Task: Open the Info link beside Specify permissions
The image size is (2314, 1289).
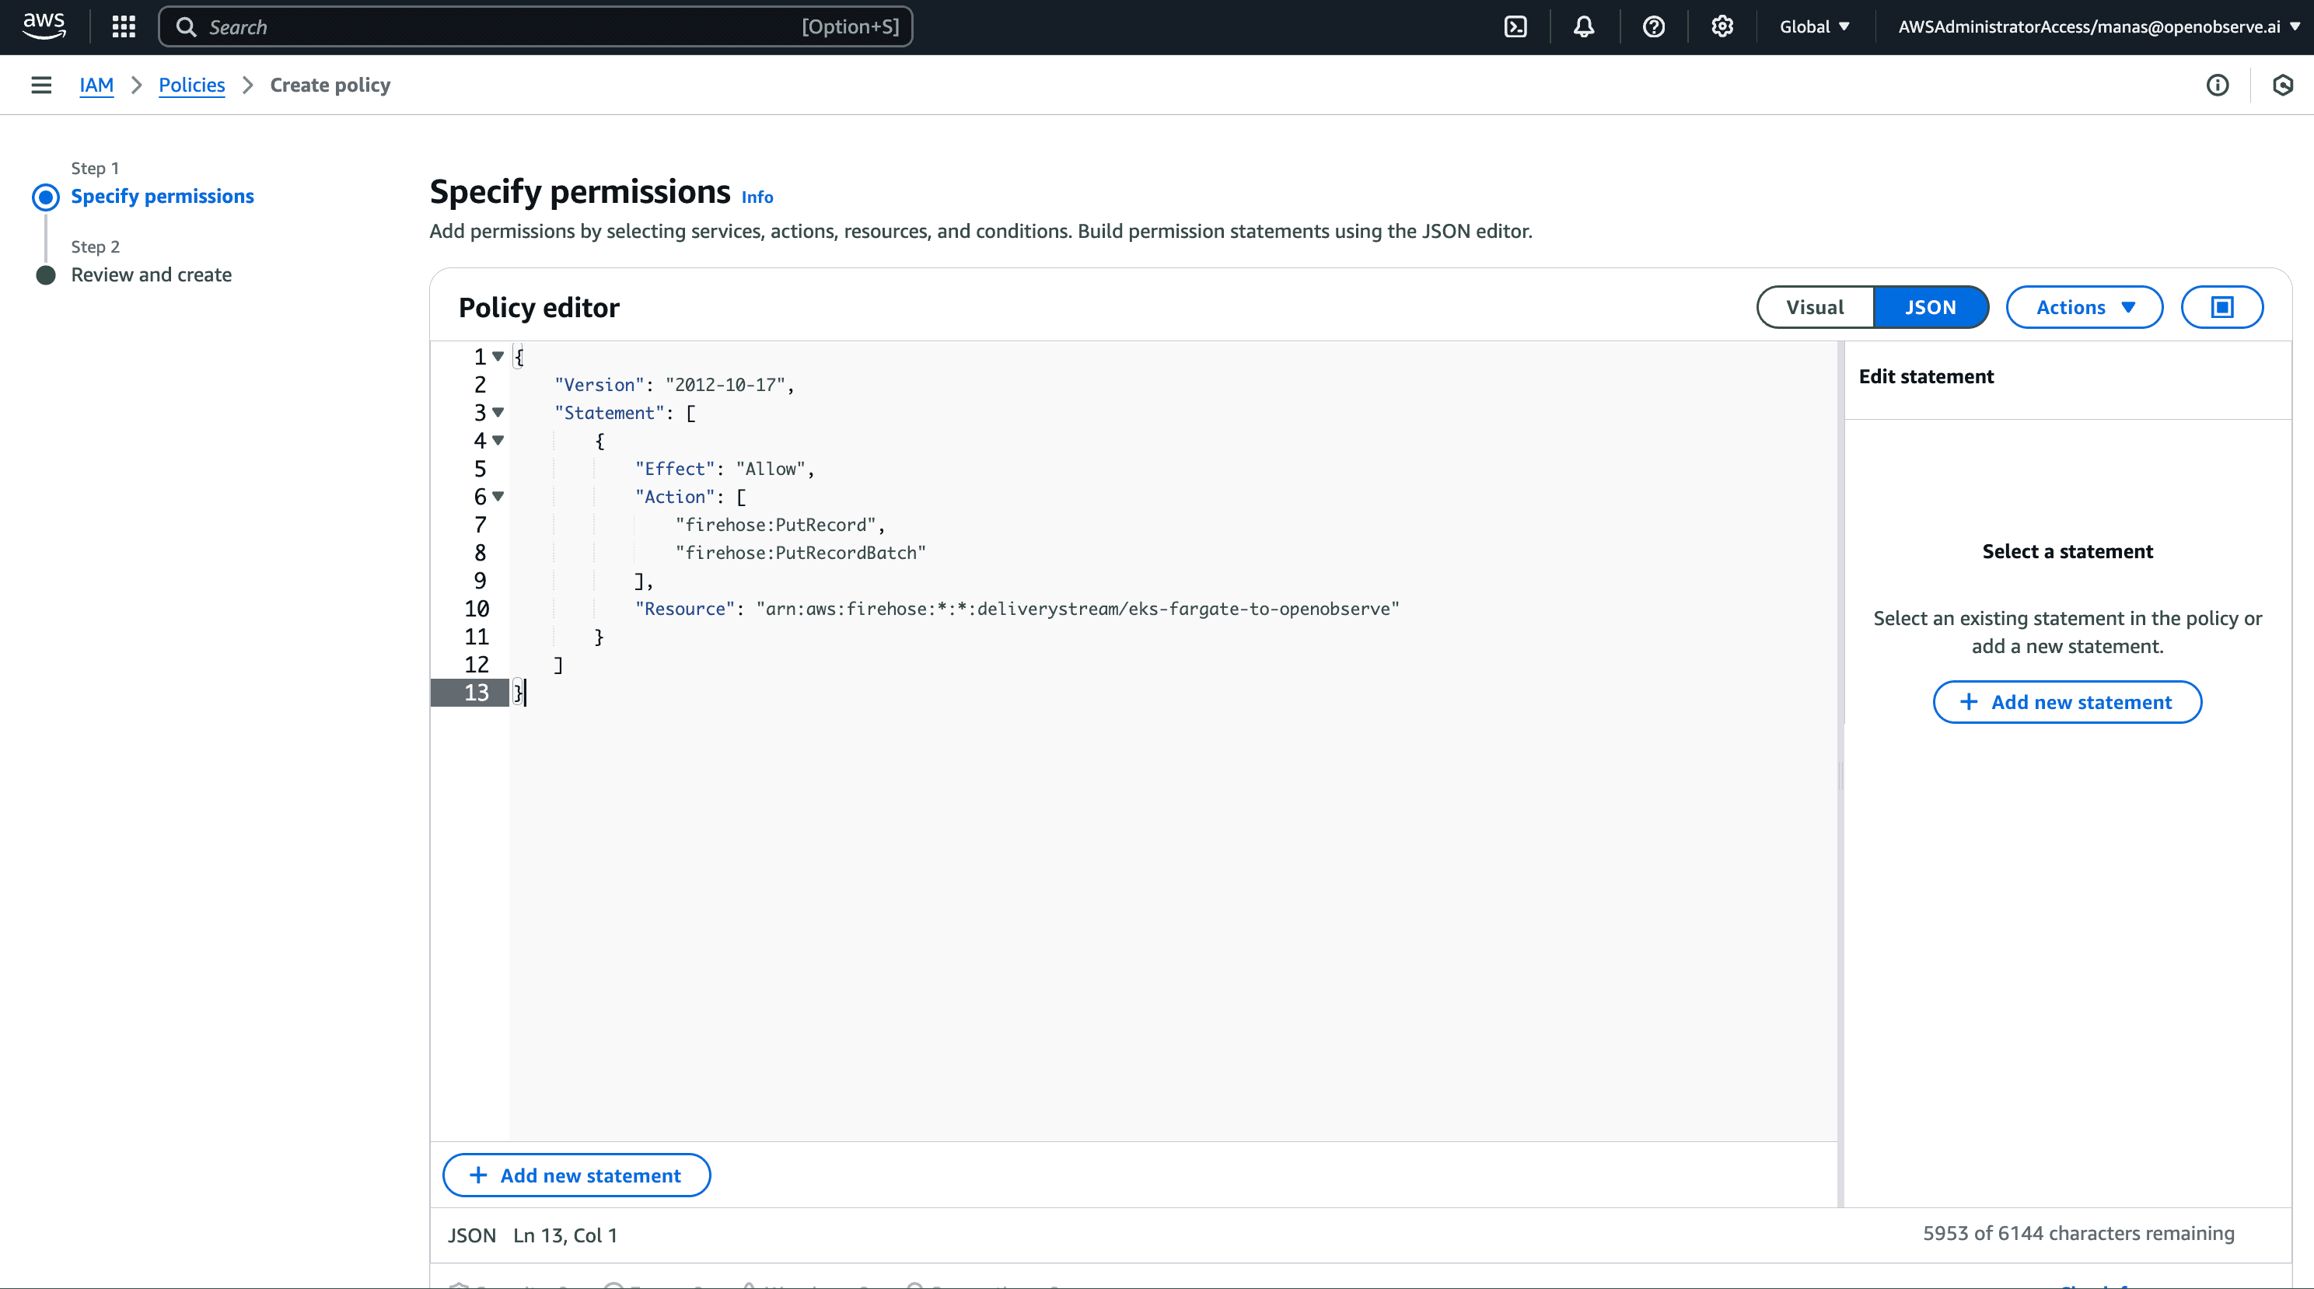Action: 757,197
